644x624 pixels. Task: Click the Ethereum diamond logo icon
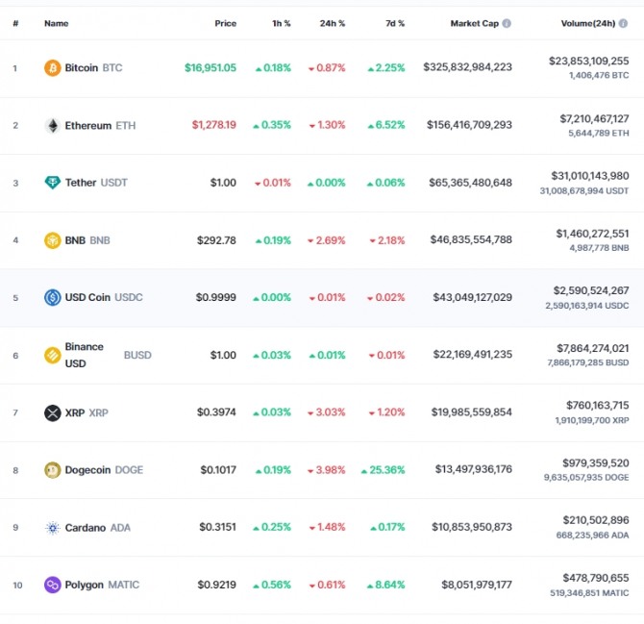53,125
